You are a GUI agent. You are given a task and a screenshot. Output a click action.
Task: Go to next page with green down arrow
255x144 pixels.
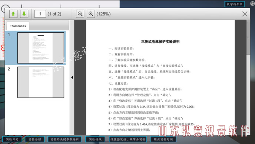(24, 14)
